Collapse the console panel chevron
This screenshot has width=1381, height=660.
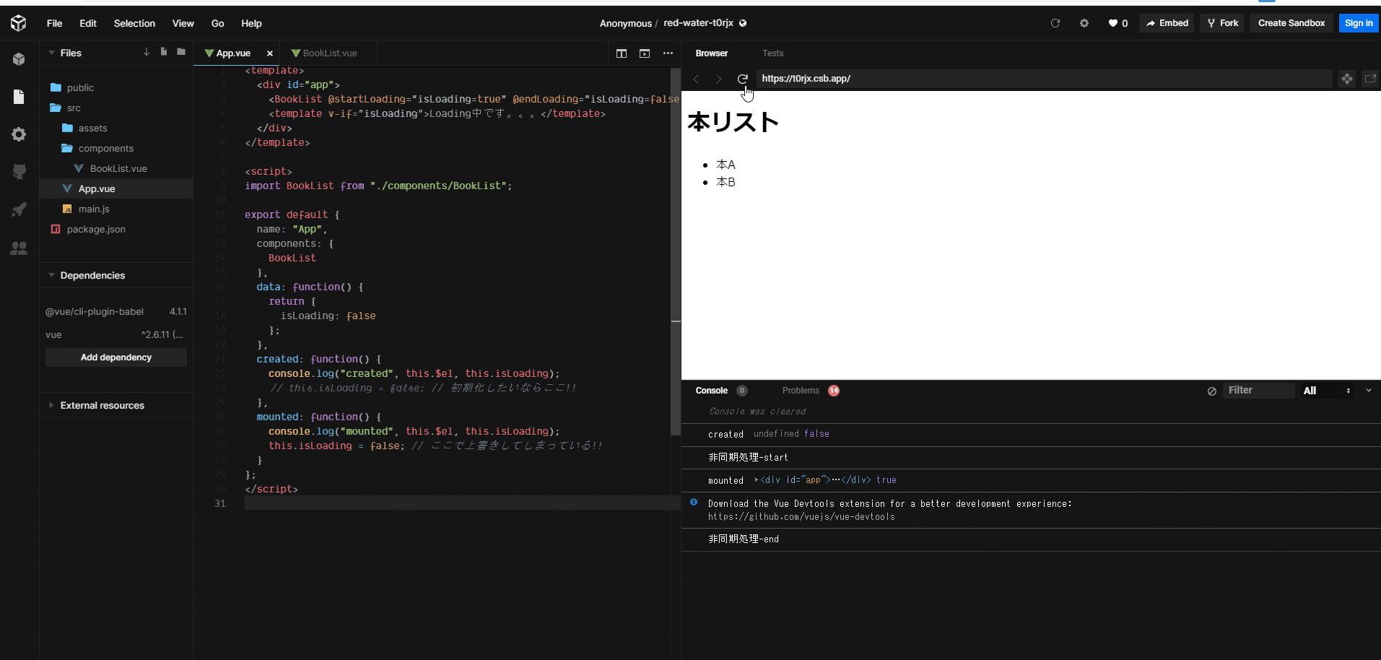[1369, 391]
